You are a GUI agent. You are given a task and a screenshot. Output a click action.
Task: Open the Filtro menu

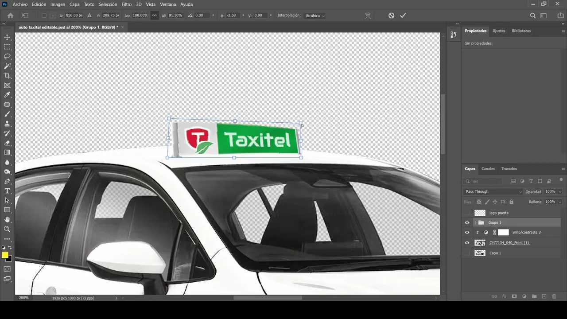pos(127,4)
